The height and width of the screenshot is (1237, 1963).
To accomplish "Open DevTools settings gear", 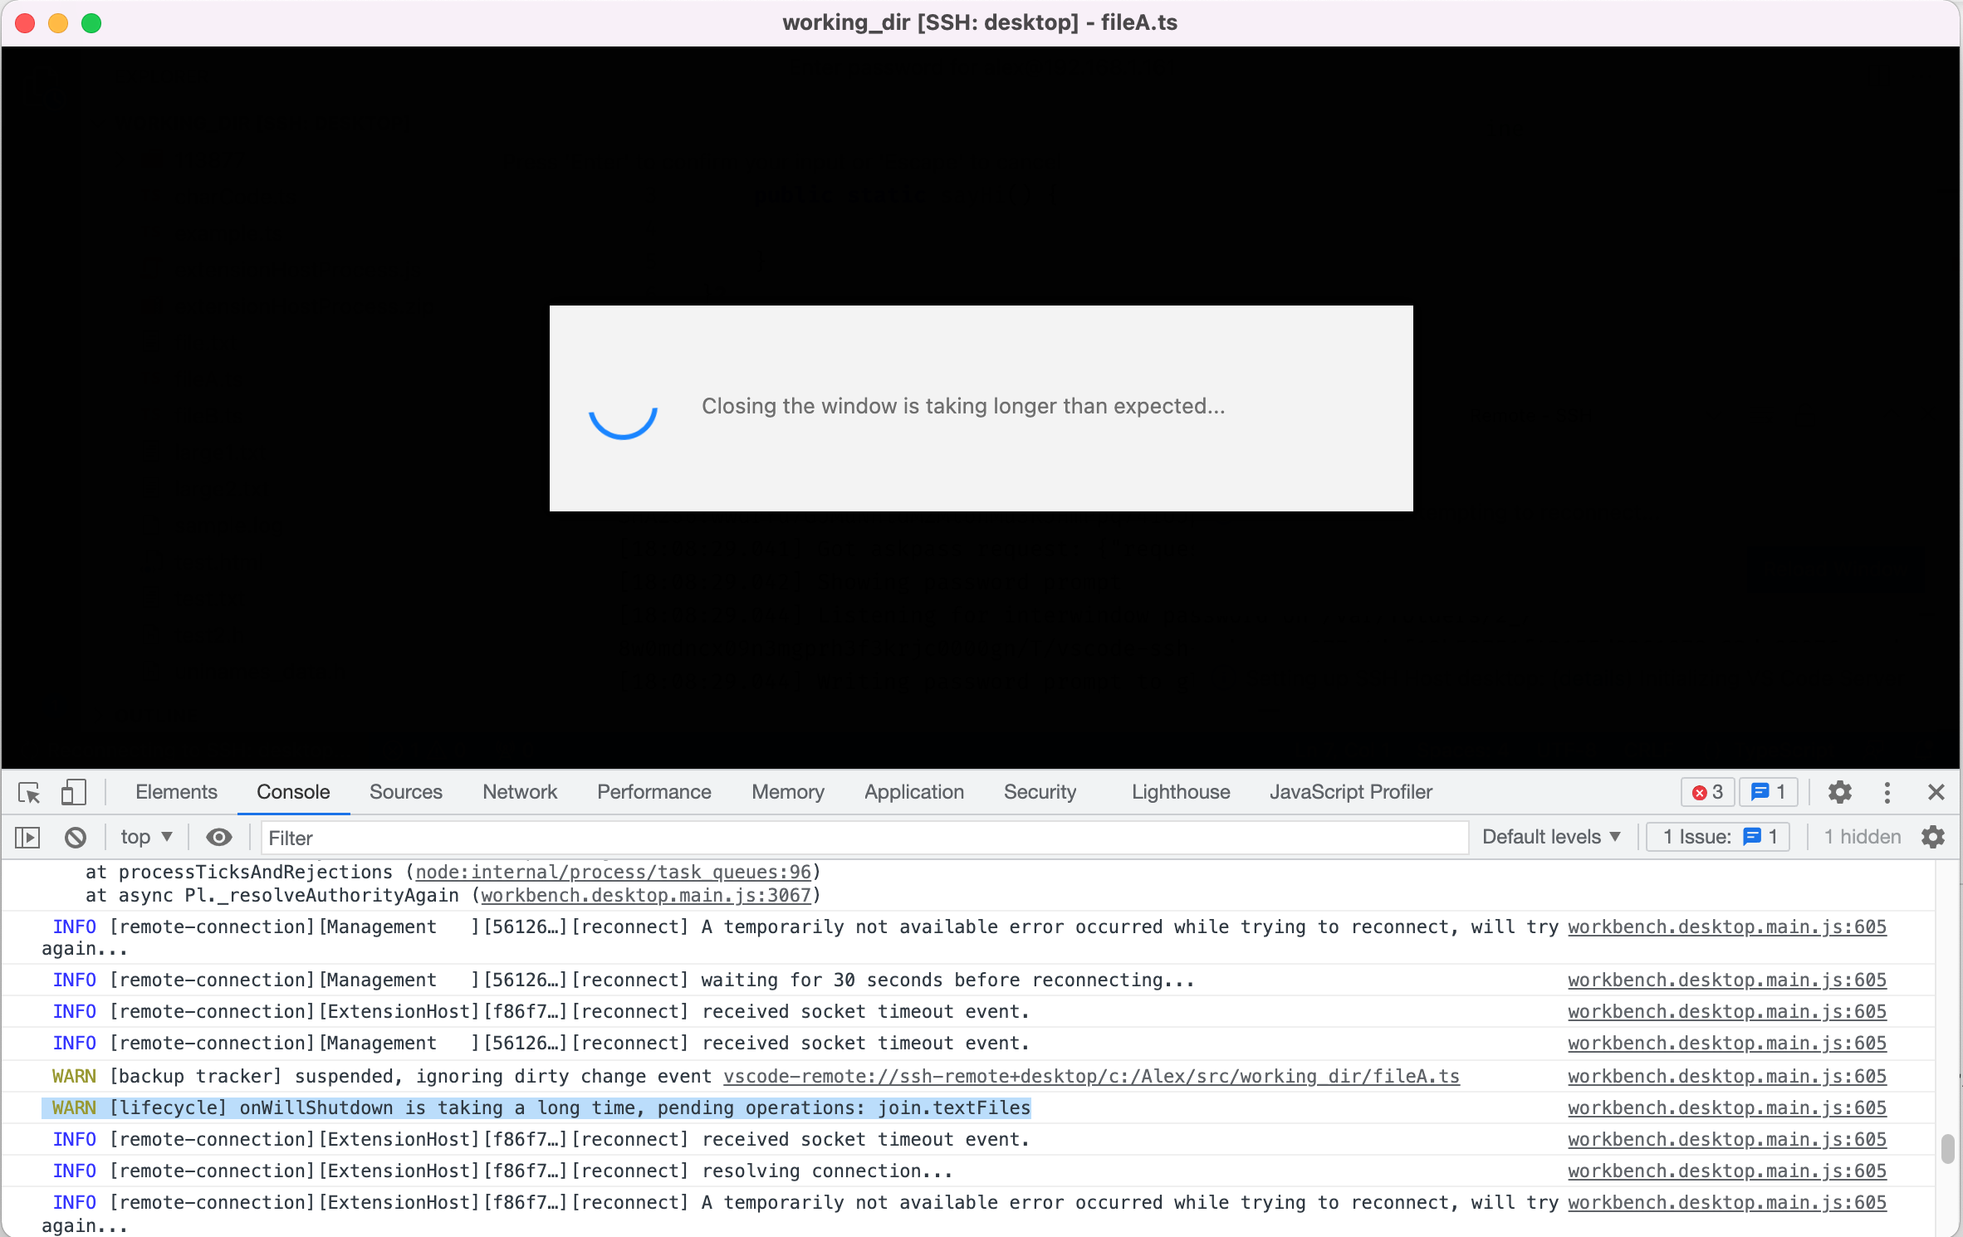I will click(1840, 792).
